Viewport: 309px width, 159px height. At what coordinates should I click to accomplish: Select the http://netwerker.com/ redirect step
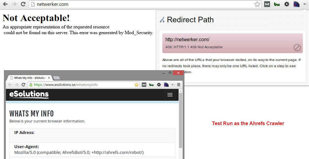tap(232, 43)
